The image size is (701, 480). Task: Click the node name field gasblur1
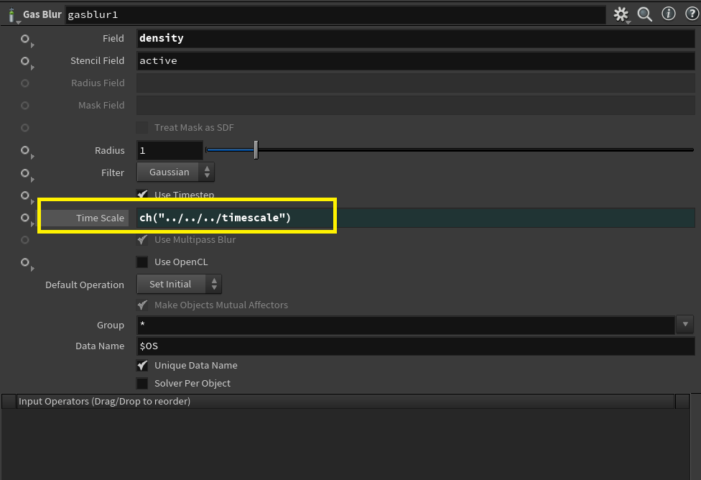(335, 15)
